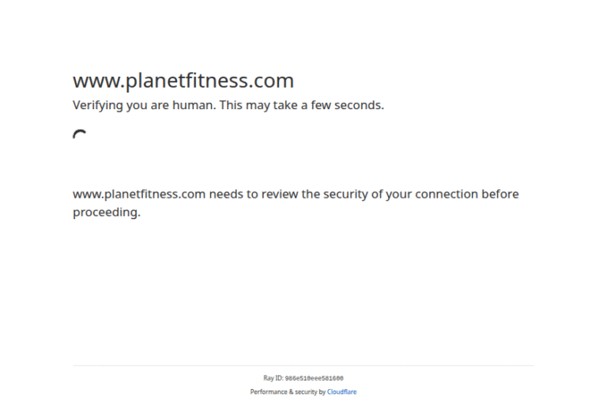The height and width of the screenshot is (405, 607).
Task: Click the word "security" in footer line
Action: tap(305, 392)
